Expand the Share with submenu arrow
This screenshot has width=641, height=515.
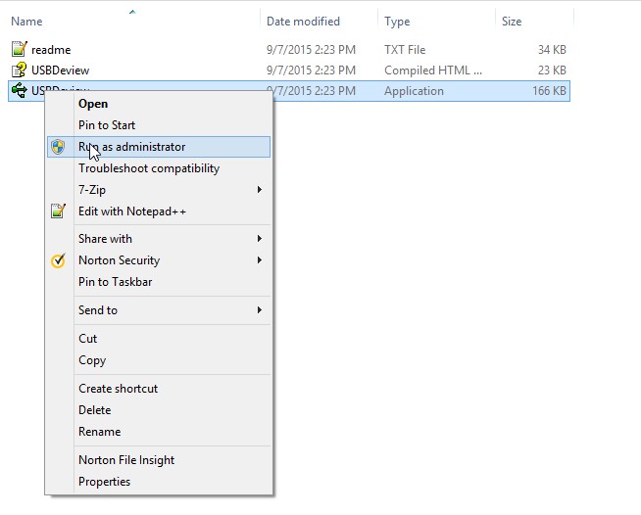pos(259,239)
